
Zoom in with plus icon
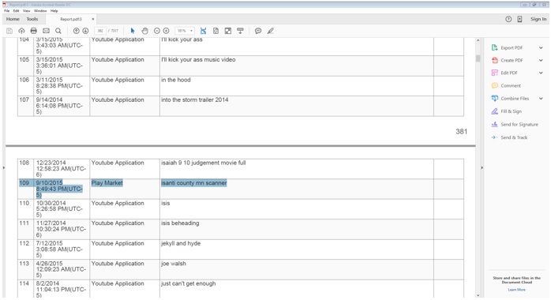[x=167, y=31]
